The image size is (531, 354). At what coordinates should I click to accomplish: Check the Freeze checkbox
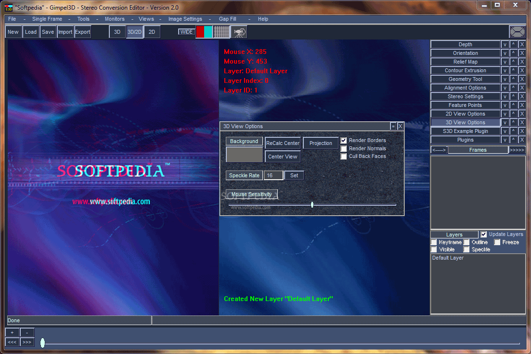click(x=497, y=242)
